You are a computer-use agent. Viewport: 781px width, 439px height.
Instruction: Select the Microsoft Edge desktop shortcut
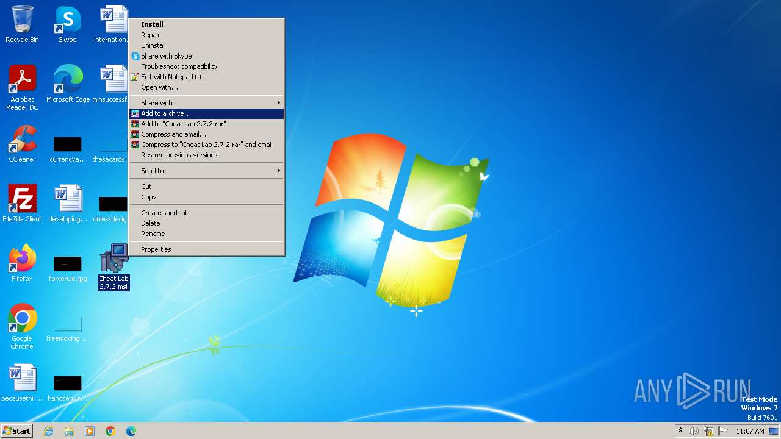click(68, 84)
